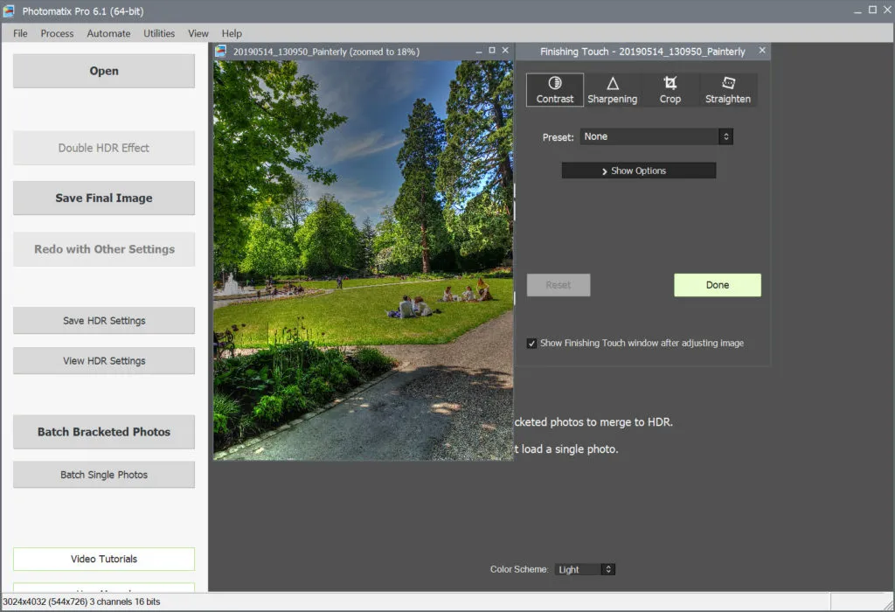Click the Batch Bracketed Photos button
895x612 pixels.
104,432
